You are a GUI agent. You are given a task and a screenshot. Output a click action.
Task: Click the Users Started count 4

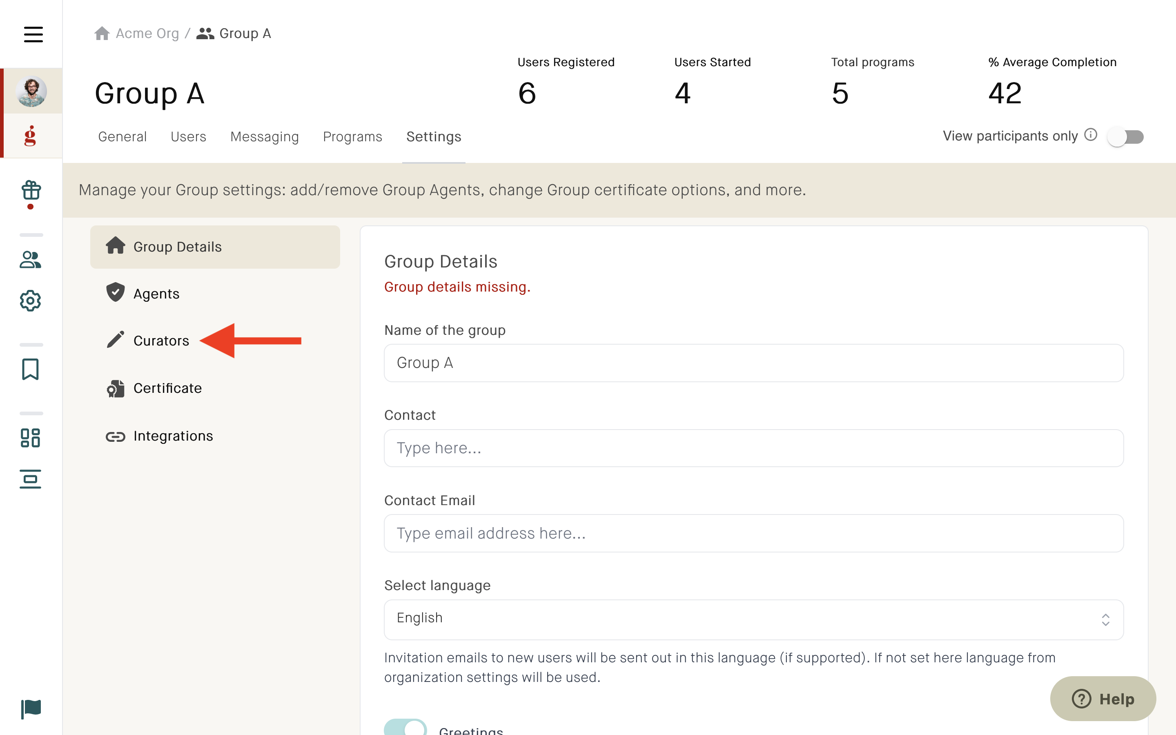pyautogui.click(x=683, y=94)
